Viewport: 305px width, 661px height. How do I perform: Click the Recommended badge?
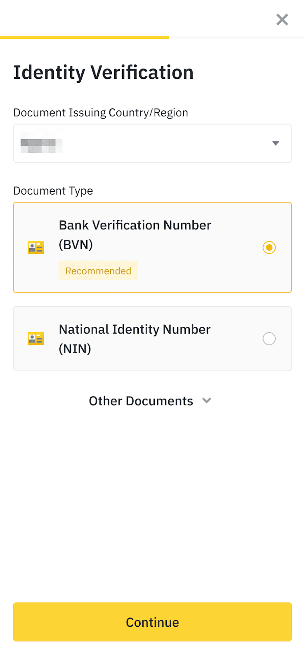(98, 271)
